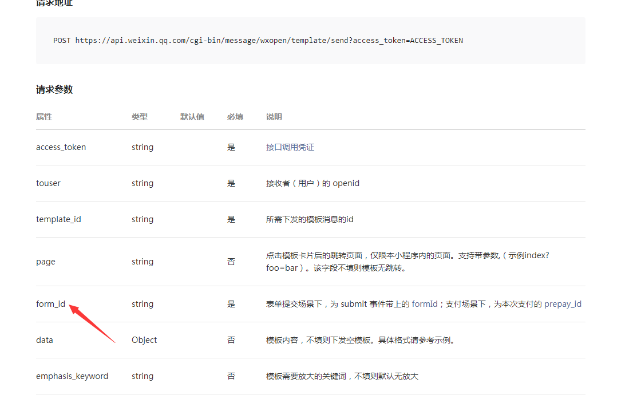Screen dimensions: 633x395
Task: Click the 说明 column header
Action: point(274,117)
